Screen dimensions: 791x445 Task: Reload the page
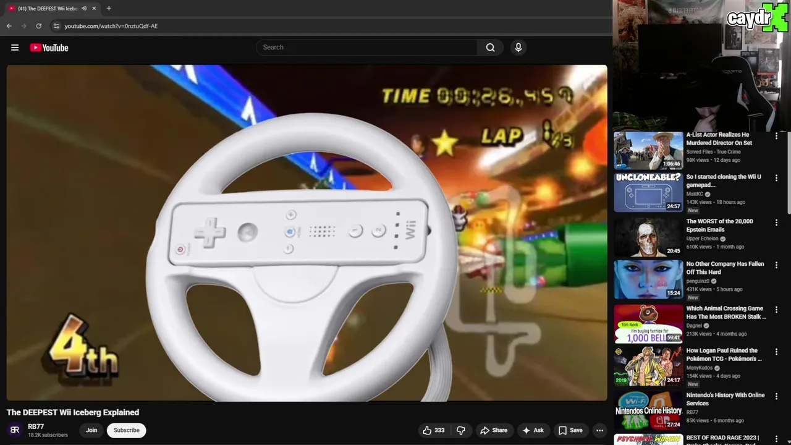38,26
